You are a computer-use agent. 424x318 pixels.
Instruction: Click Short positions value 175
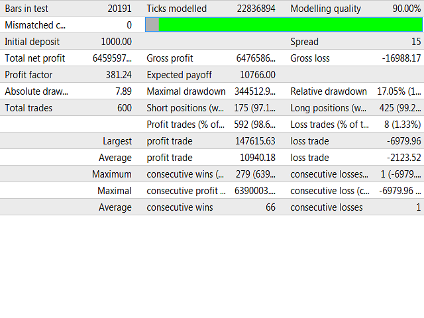tap(254, 108)
